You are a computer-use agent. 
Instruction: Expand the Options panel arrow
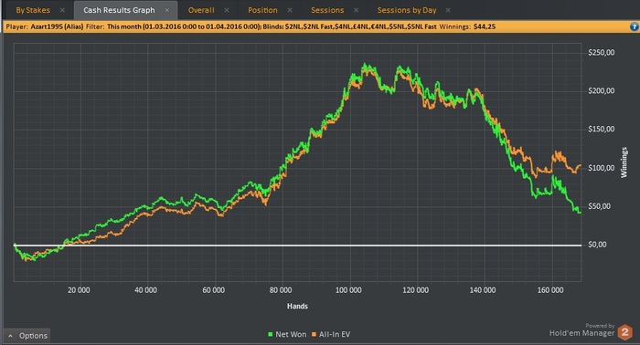tap(11, 336)
